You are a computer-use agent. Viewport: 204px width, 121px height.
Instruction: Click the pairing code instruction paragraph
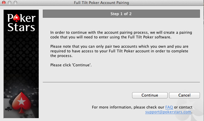tap(121, 35)
